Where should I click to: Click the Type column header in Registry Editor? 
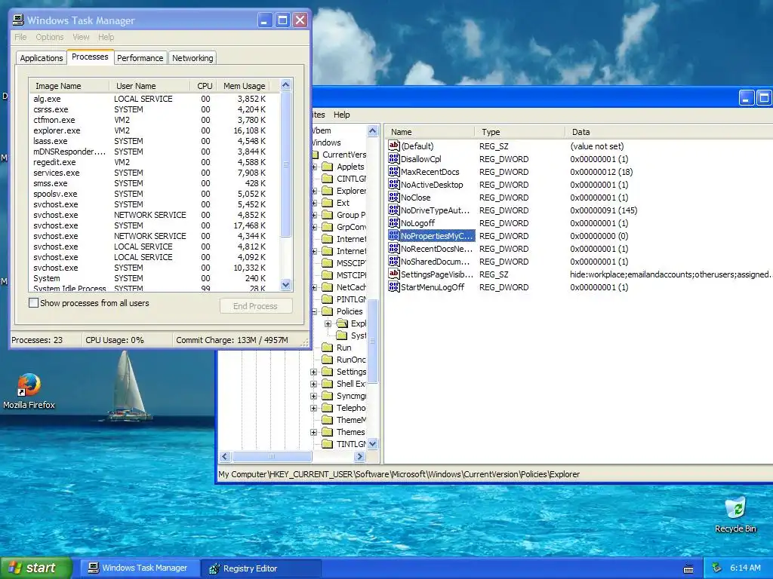[x=519, y=132]
